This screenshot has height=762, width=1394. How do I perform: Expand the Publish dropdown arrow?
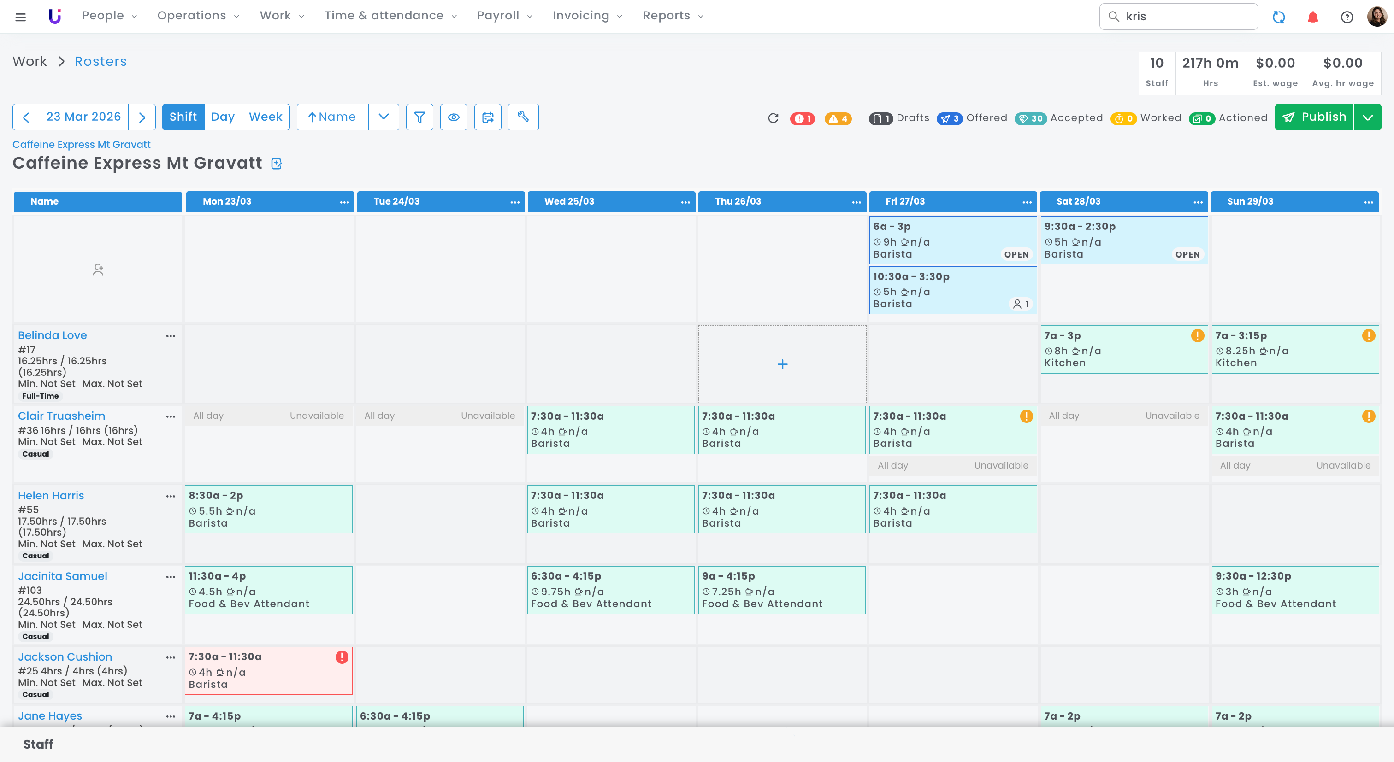[x=1367, y=117]
